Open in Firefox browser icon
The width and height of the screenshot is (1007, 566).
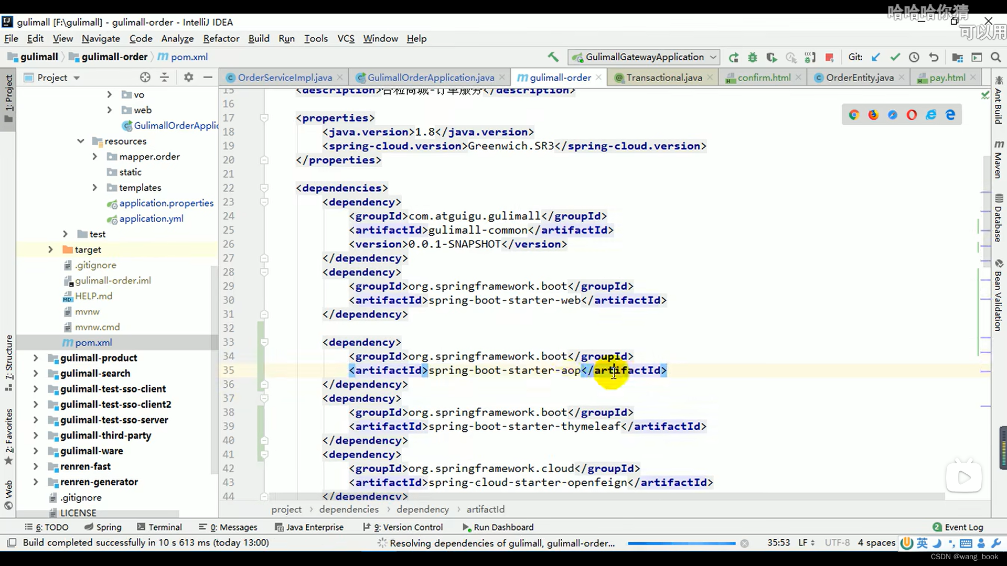point(873,115)
